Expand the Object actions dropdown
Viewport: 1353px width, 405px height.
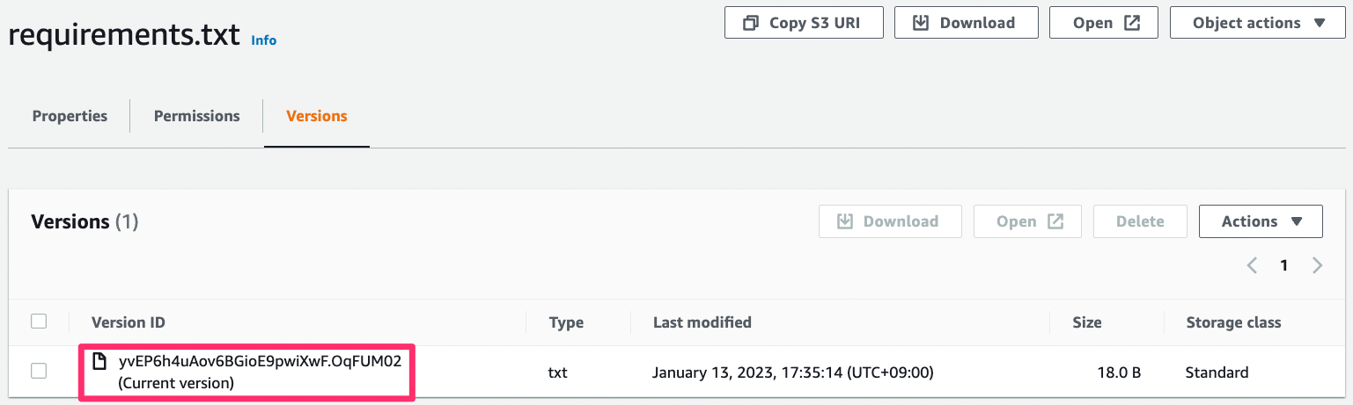1257,23
